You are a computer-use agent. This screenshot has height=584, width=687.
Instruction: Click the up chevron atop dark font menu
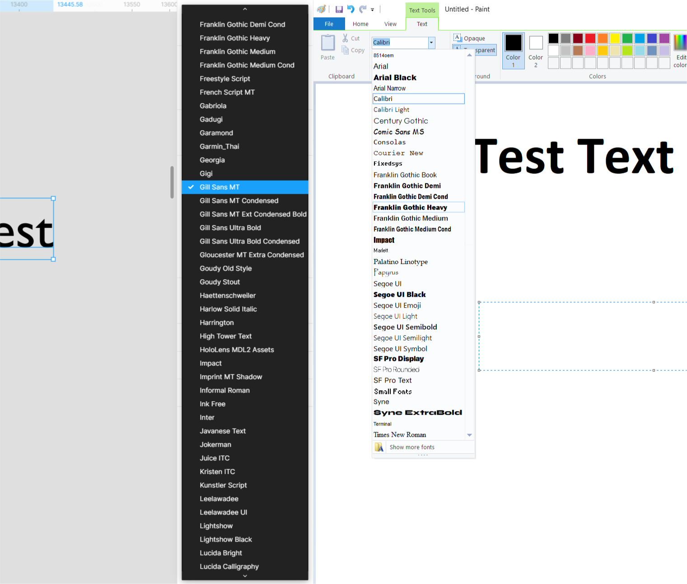click(x=245, y=9)
